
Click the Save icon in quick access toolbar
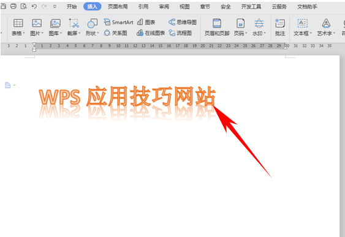pos(3,6)
